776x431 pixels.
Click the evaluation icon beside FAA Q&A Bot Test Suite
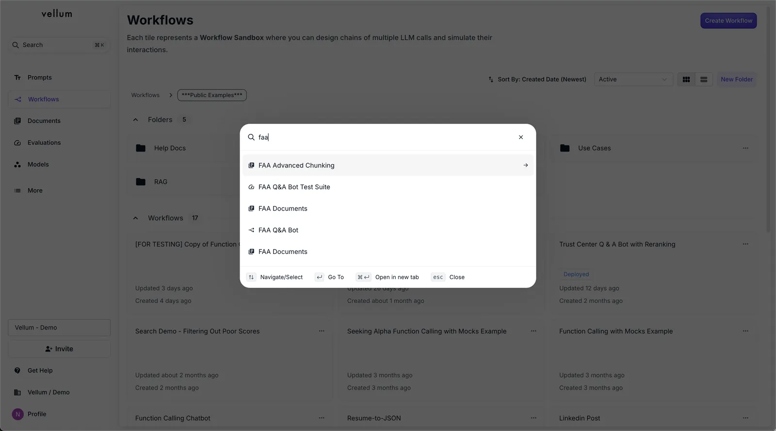[x=251, y=187]
